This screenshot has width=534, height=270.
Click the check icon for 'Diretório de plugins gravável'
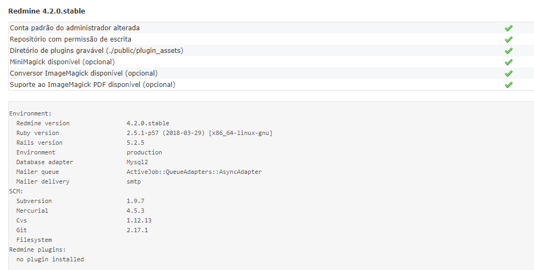pos(509,50)
